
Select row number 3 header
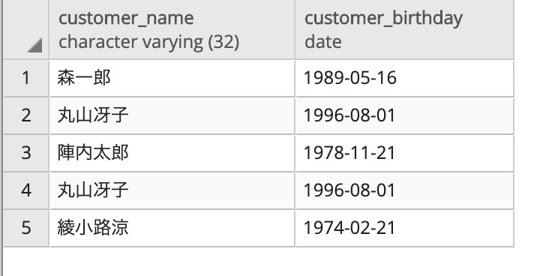tap(26, 153)
